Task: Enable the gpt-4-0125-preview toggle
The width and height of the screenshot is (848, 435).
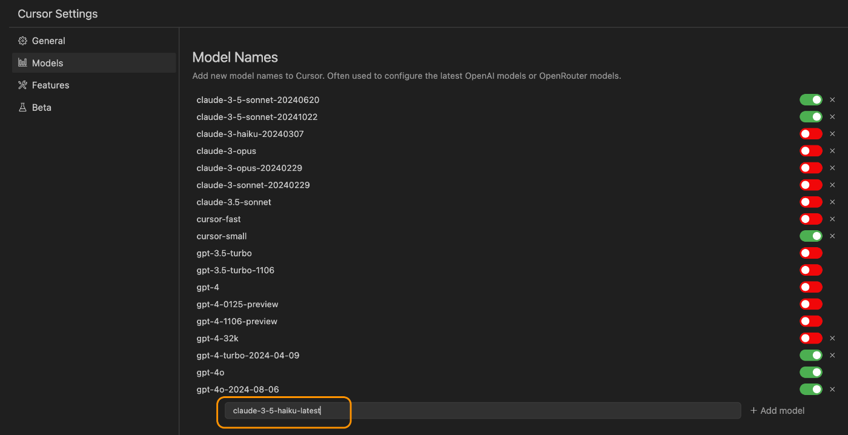Action: point(811,304)
